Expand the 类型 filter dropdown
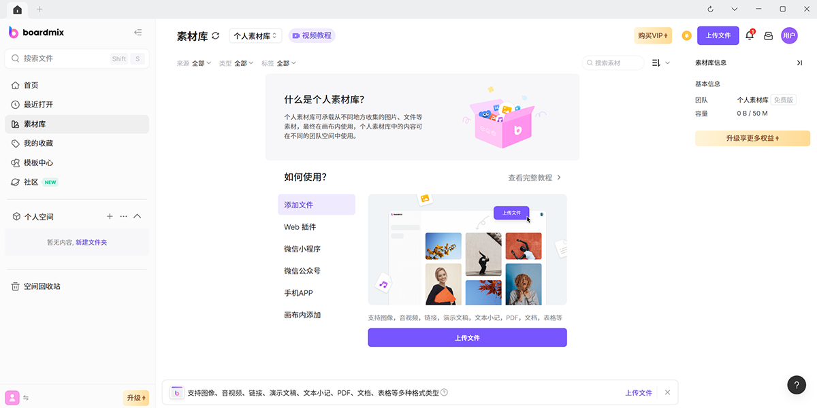The width and height of the screenshot is (817, 408). pos(244,63)
